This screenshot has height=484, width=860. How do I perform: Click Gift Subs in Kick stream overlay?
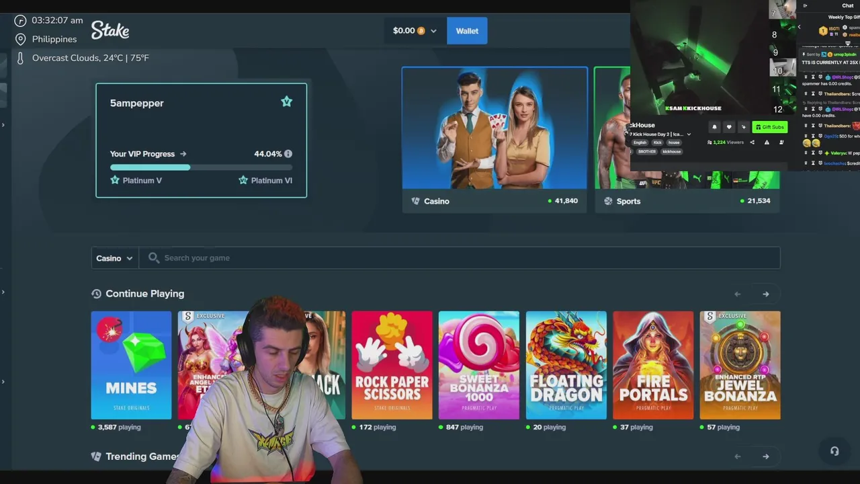770,127
